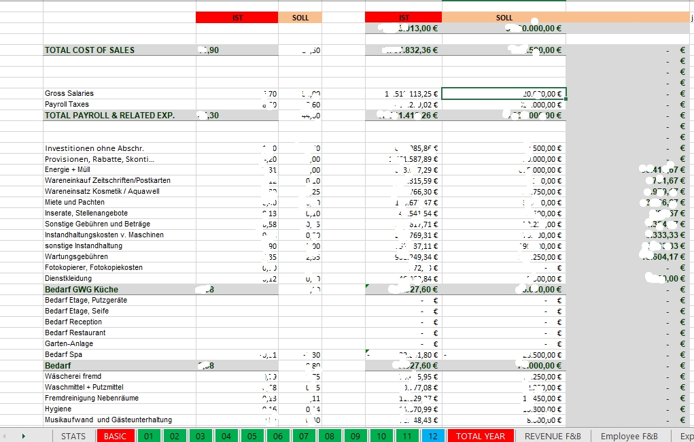Go to the 06 sheet tab
The height and width of the screenshot is (442, 694).
click(278, 436)
